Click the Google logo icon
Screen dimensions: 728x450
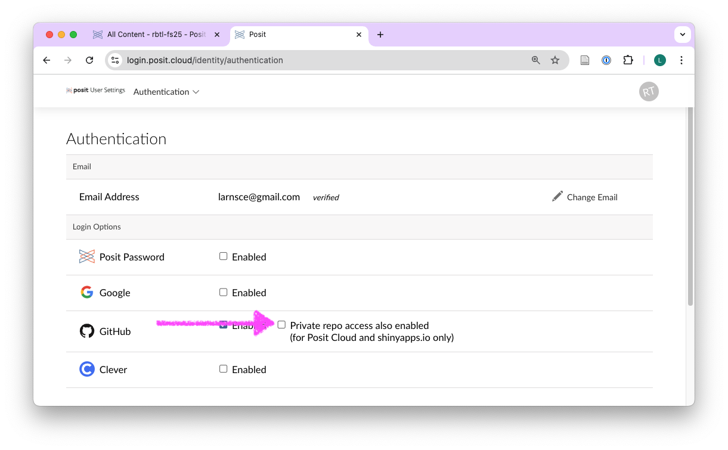pos(87,293)
